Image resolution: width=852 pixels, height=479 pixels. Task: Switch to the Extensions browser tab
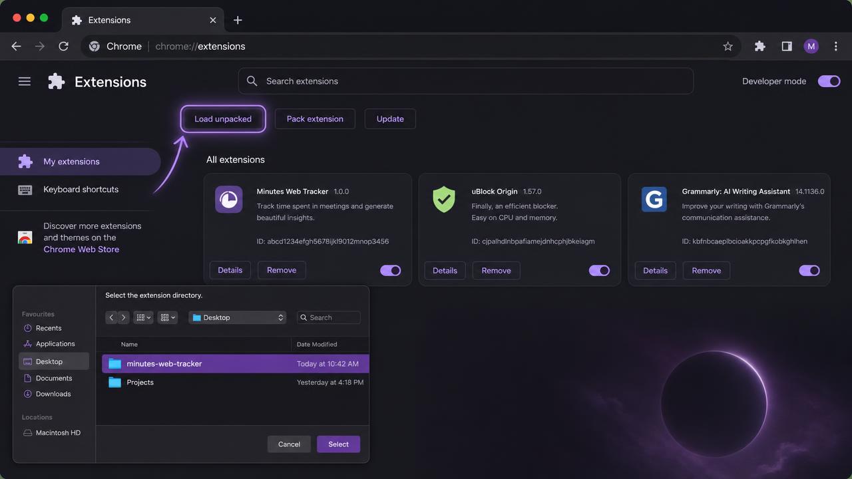tap(143, 20)
